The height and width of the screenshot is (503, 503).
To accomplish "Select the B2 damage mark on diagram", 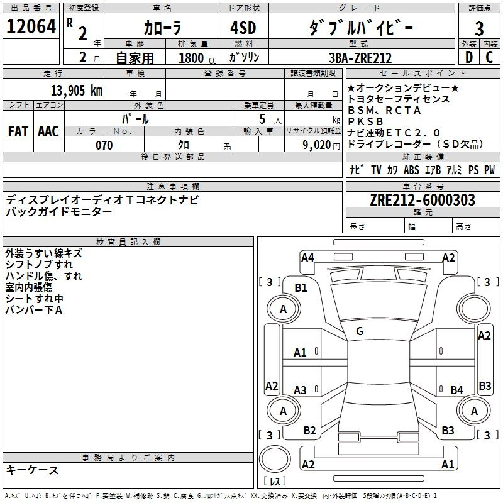I will [309, 430].
